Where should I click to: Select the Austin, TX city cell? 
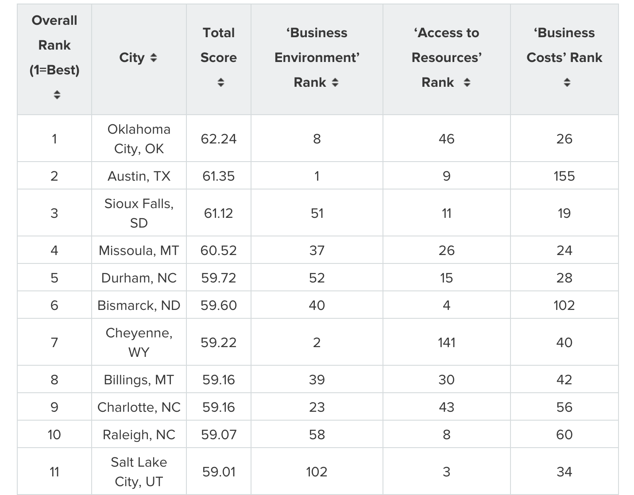tap(139, 176)
